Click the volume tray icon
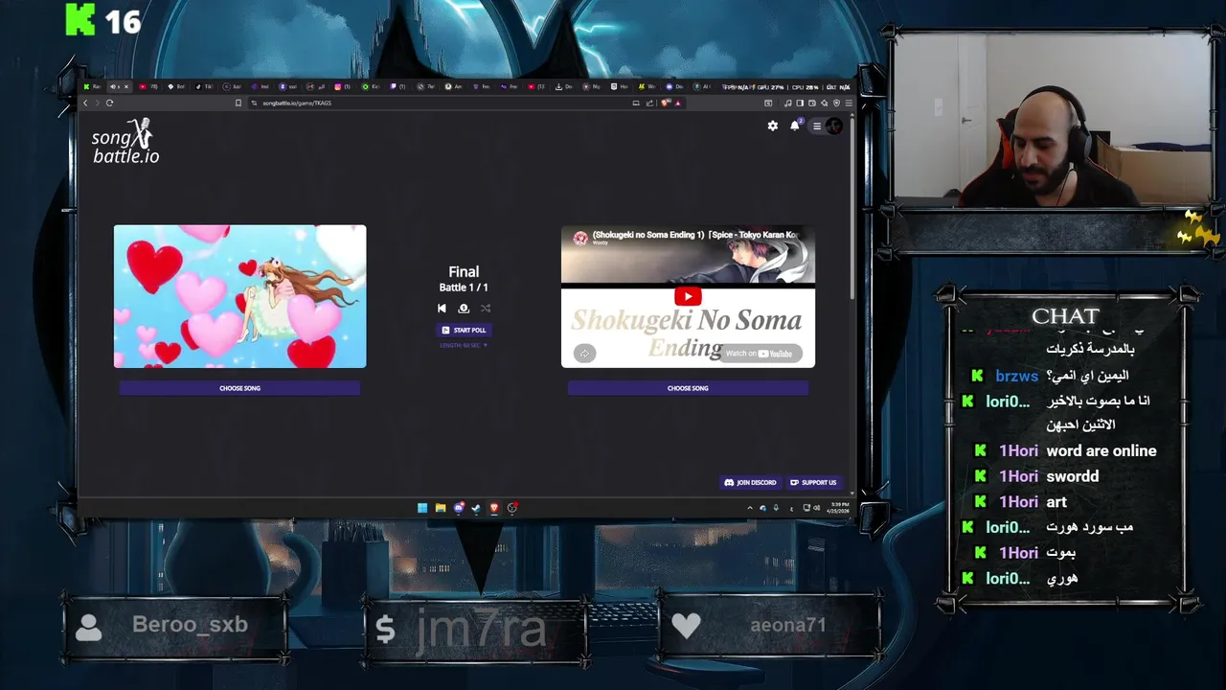The height and width of the screenshot is (690, 1226). pyautogui.click(x=819, y=508)
